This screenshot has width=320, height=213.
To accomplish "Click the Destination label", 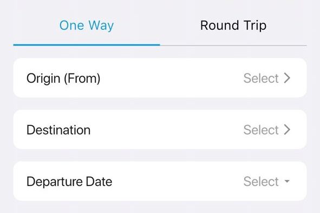I will tap(58, 130).
